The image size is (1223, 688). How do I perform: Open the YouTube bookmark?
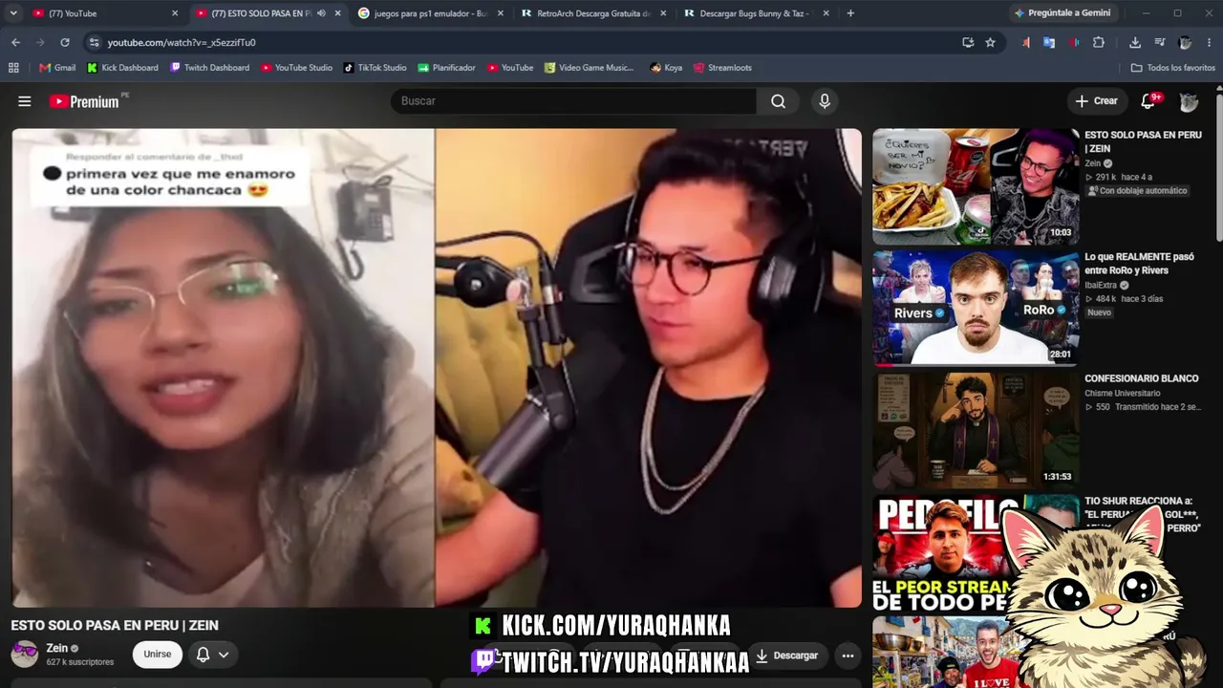tap(510, 68)
